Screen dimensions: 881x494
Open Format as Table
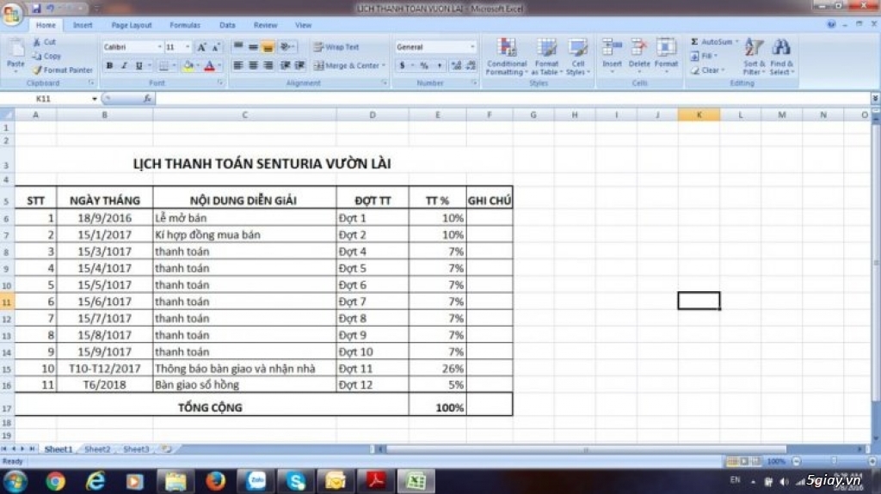tap(546, 57)
